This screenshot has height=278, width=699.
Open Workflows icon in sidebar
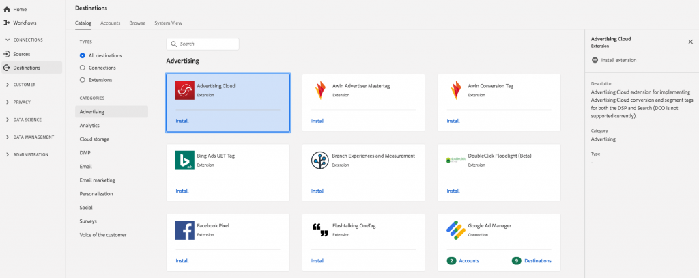[x=7, y=23]
